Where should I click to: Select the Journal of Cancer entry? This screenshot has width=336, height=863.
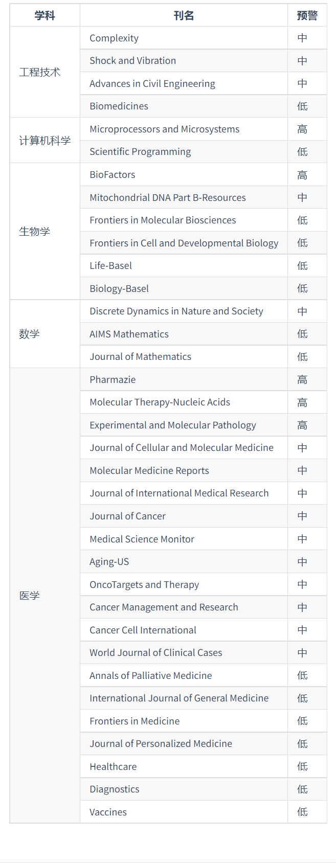point(127,516)
